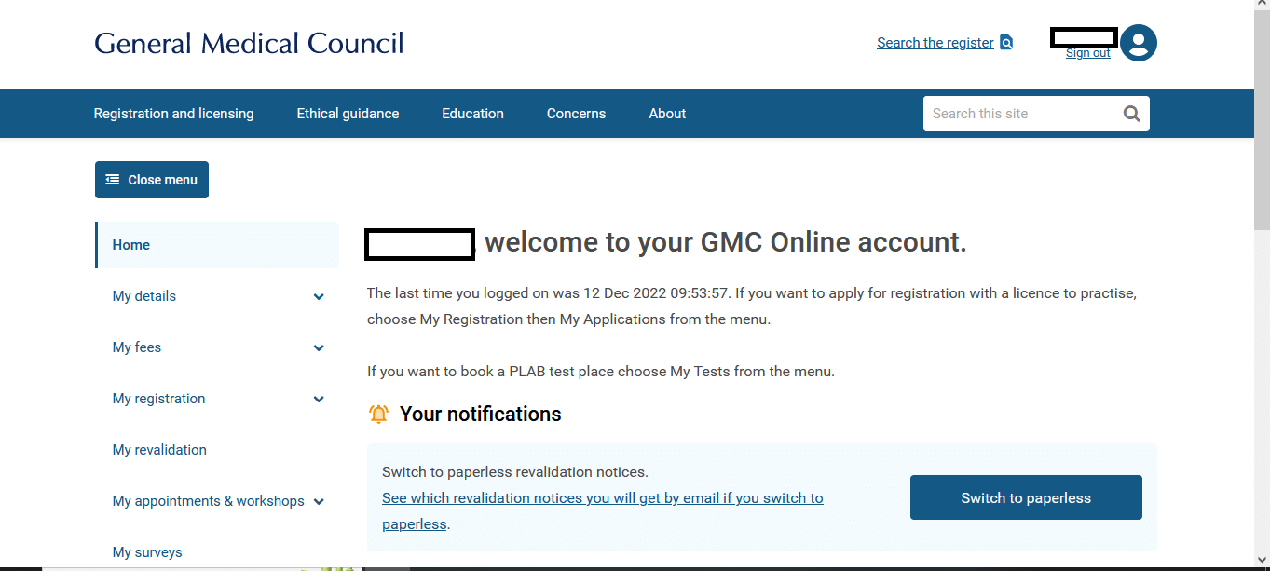
Task: Go to the Concerns section
Action: point(576,114)
